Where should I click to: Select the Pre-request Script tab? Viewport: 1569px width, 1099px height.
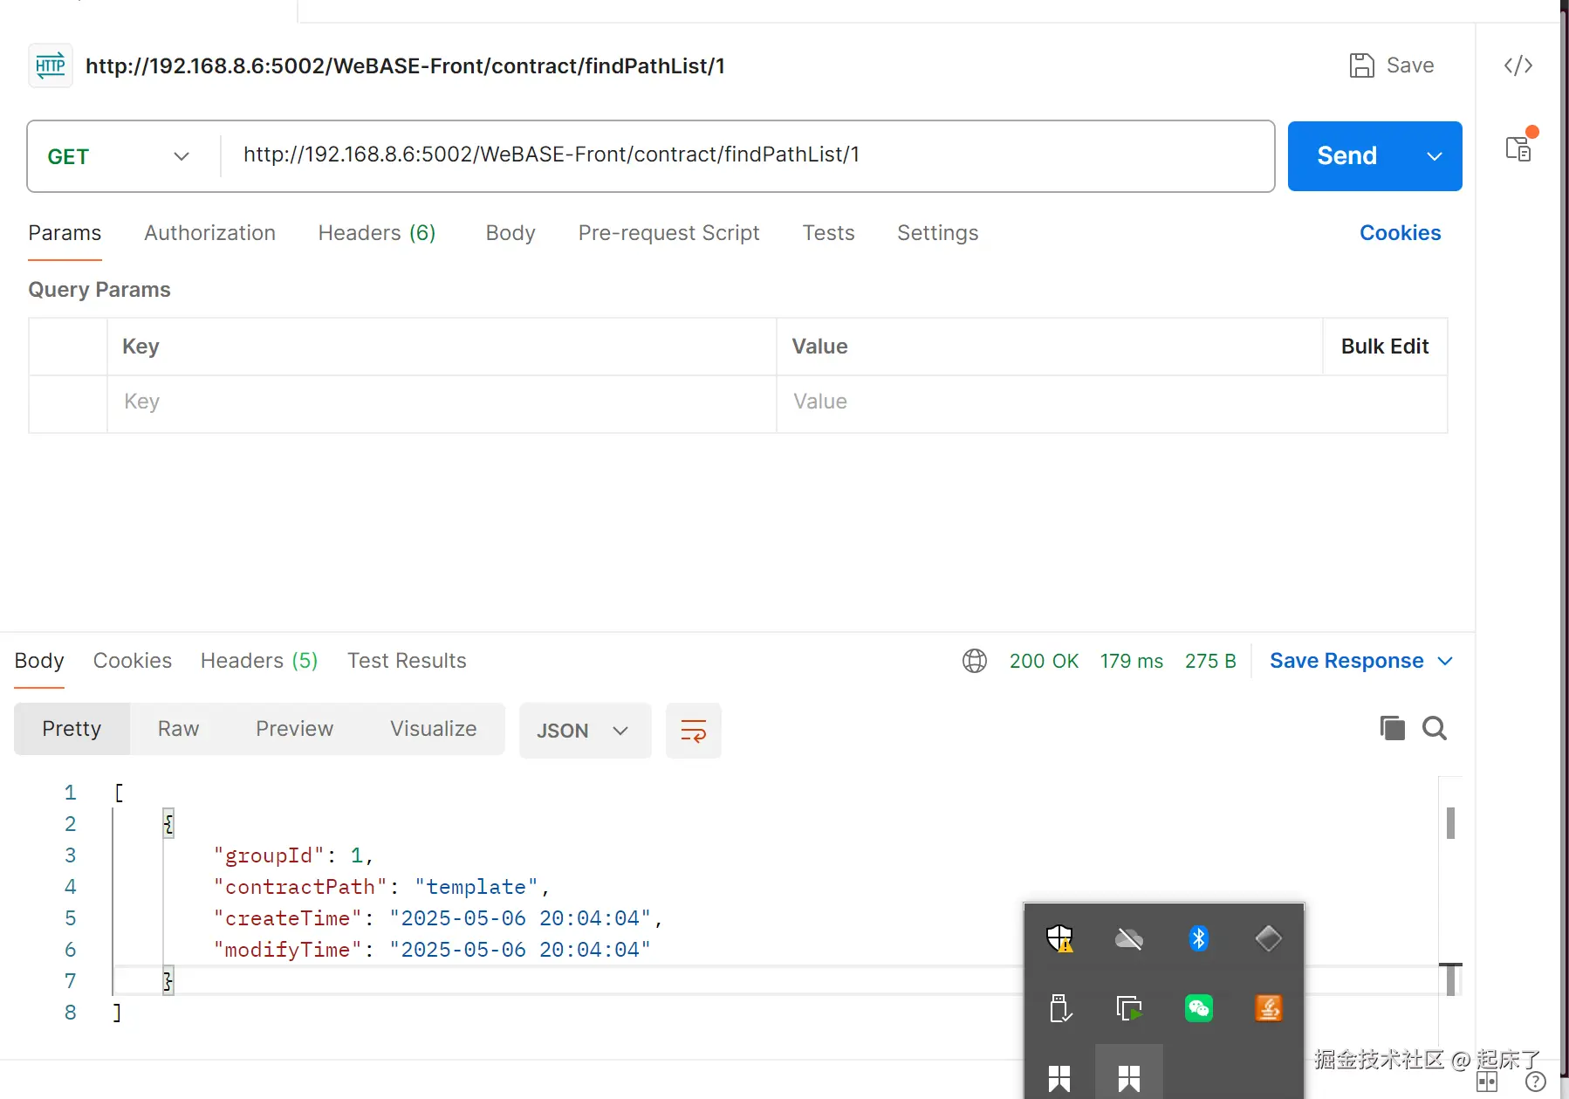[668, 233]
